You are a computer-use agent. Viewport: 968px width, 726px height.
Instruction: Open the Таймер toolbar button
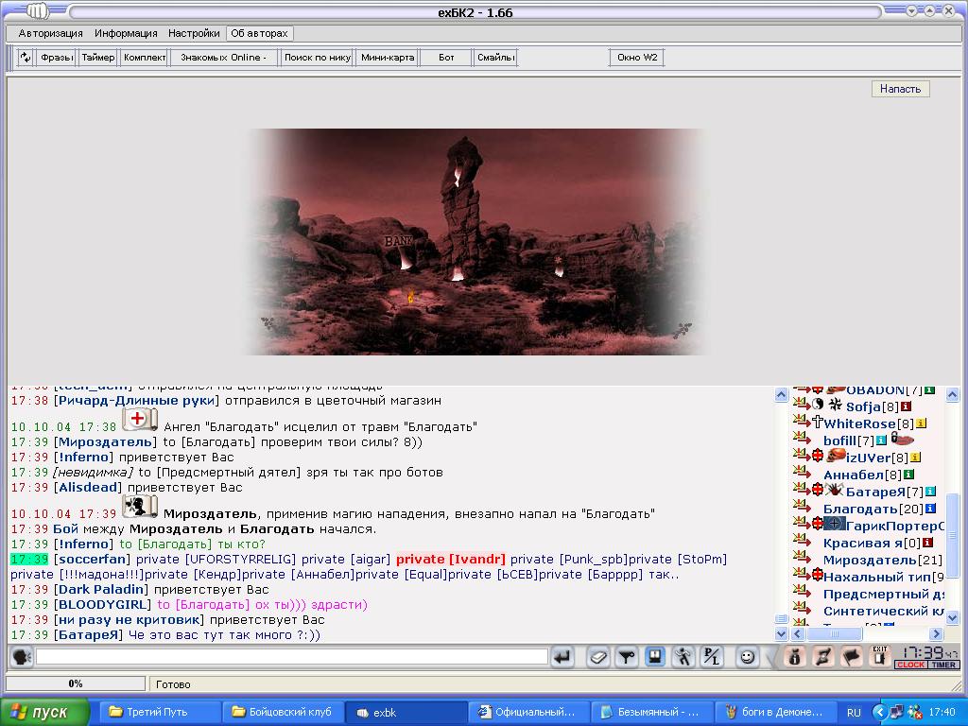point(98,58)
